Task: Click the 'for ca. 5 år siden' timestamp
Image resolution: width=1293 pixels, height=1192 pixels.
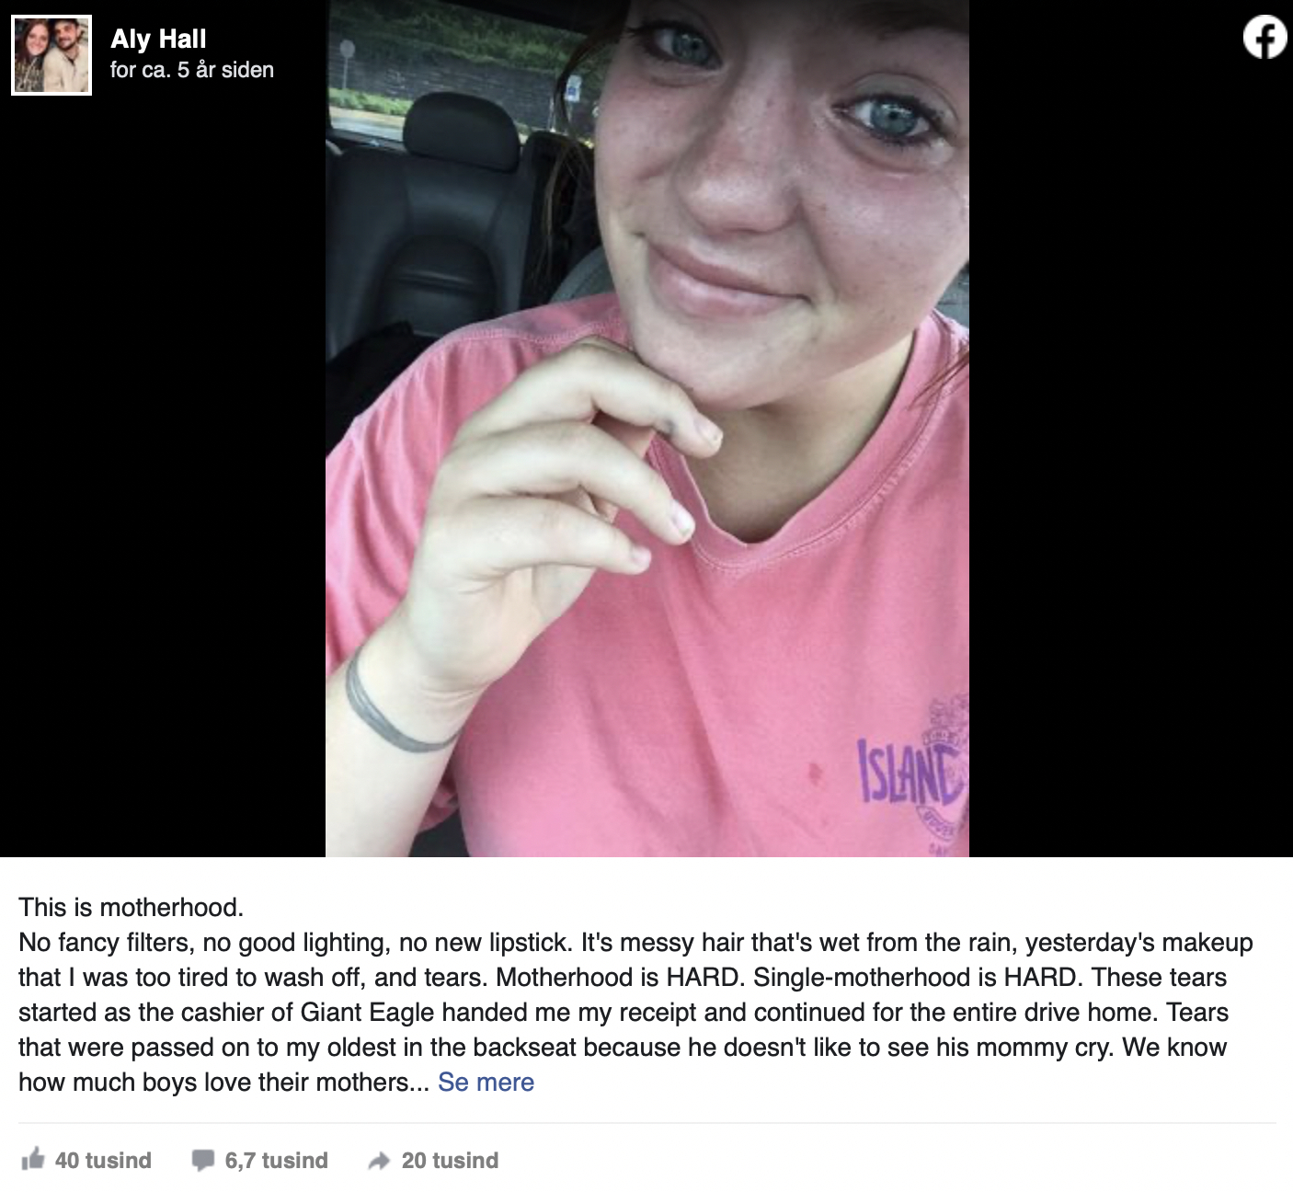Action: 192,70
